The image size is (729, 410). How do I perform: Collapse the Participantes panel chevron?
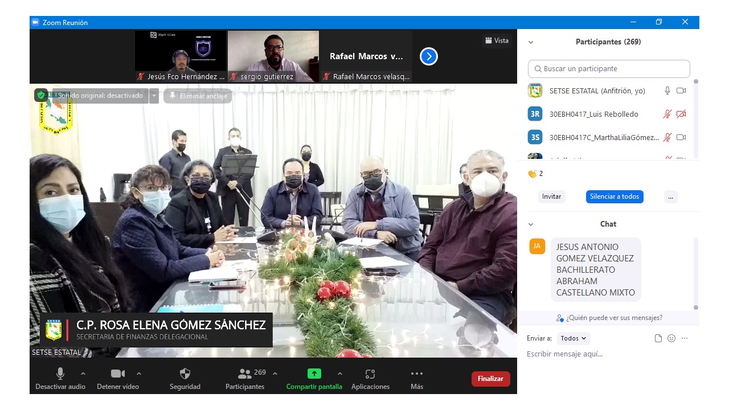[x=531, y=42]
